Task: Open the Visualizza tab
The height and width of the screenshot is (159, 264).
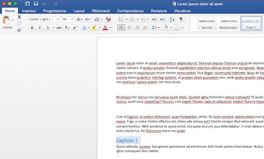Action: [x=182, y=11]
